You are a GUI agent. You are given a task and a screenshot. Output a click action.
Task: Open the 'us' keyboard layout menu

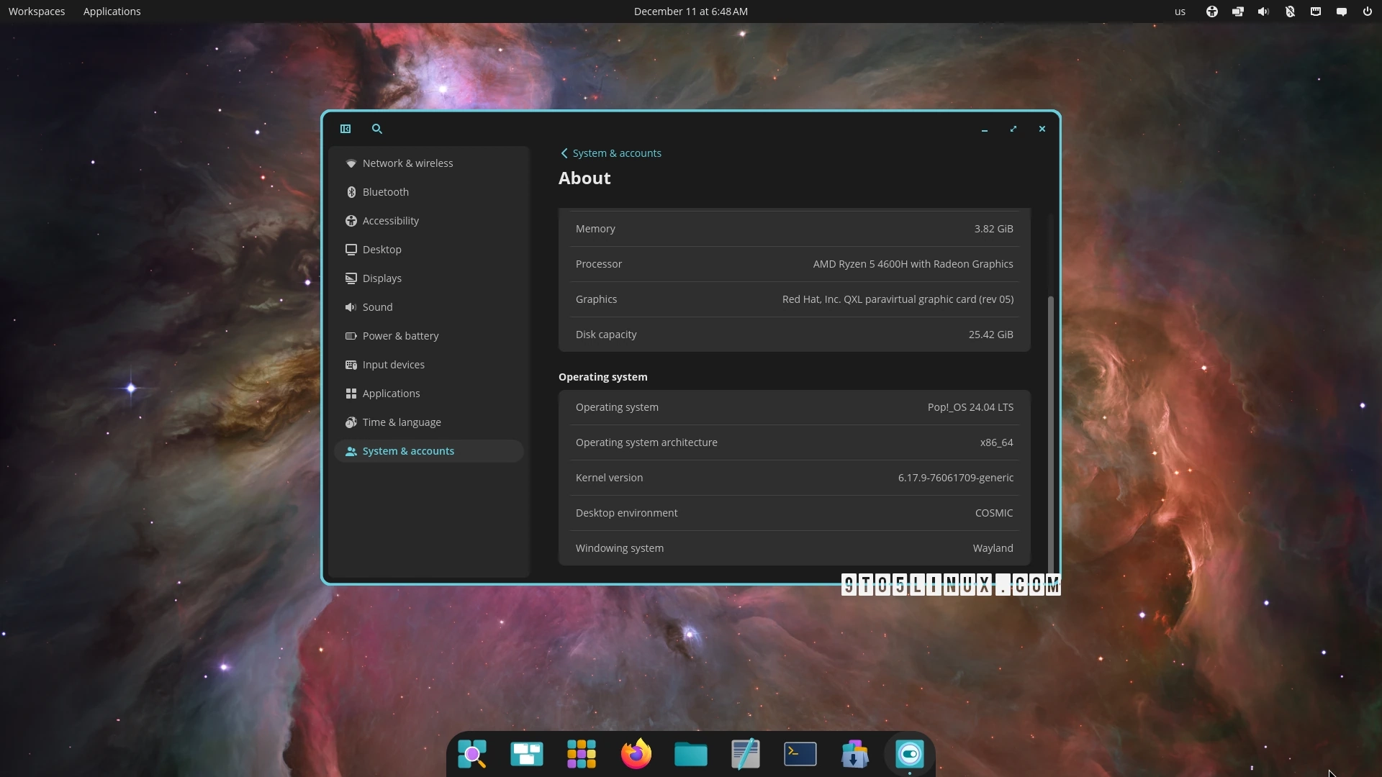1180,12
